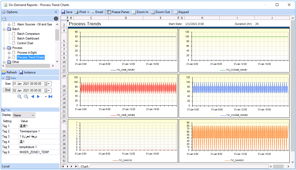Click the Tag 5 value température 1

28,147
